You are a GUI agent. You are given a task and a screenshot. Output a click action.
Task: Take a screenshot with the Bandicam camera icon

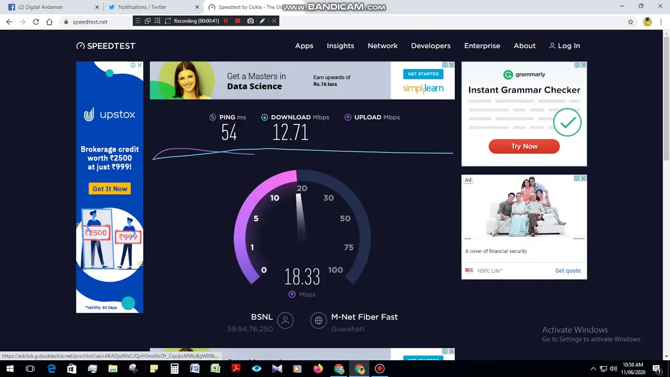(x=250, y=21)
